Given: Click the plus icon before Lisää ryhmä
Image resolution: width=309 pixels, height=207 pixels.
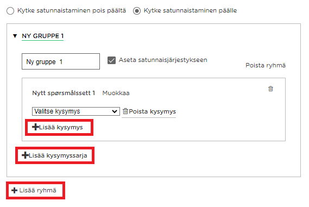Looking at the screenshot, I should [14, 190].
